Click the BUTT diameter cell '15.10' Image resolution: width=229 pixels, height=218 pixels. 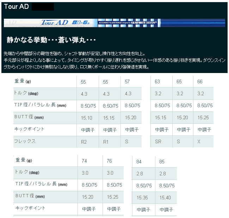pos(87,118)
